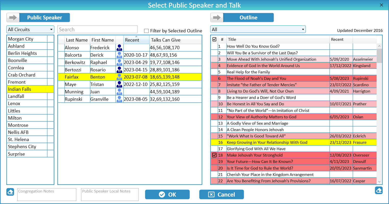389x204 pixels.
Task: Enable Filter by Selected Outline checkbox
Action: click(x=146, y=31)
